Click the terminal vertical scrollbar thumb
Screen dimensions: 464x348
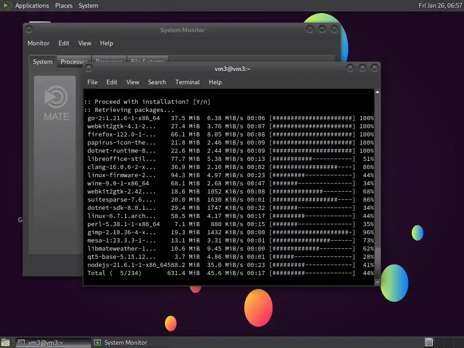click(x=377, y=263)
